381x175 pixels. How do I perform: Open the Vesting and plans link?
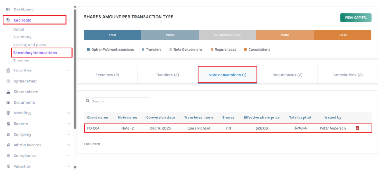(30, 45)
